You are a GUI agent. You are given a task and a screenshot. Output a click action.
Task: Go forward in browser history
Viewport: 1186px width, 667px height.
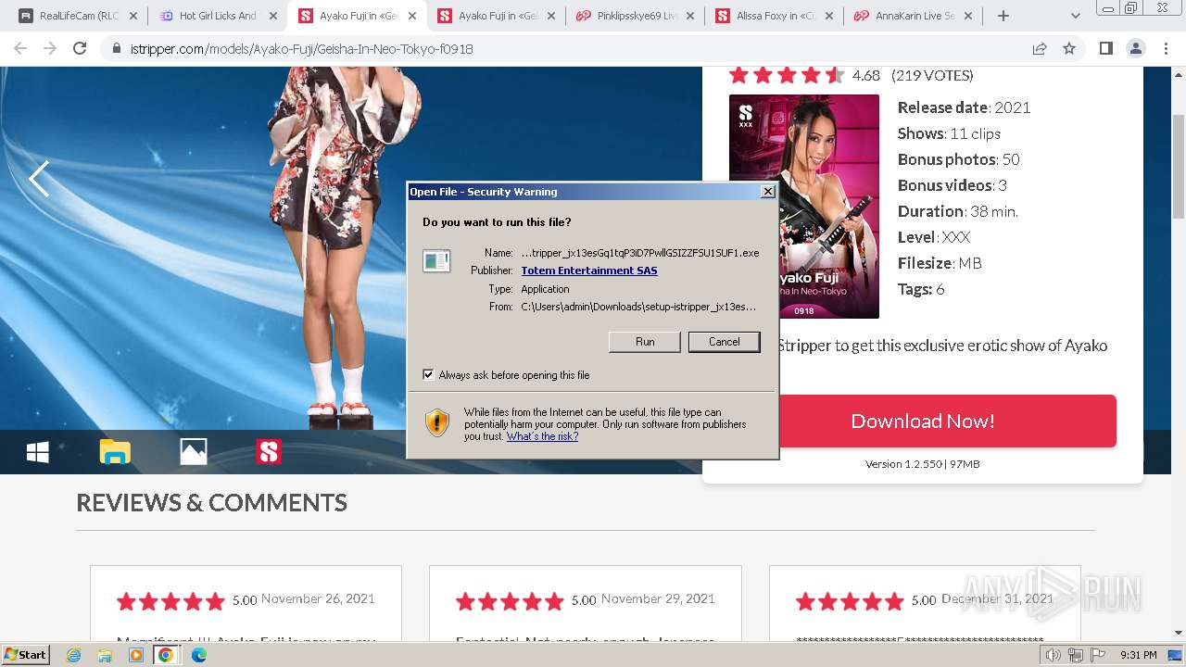point(50,48)
